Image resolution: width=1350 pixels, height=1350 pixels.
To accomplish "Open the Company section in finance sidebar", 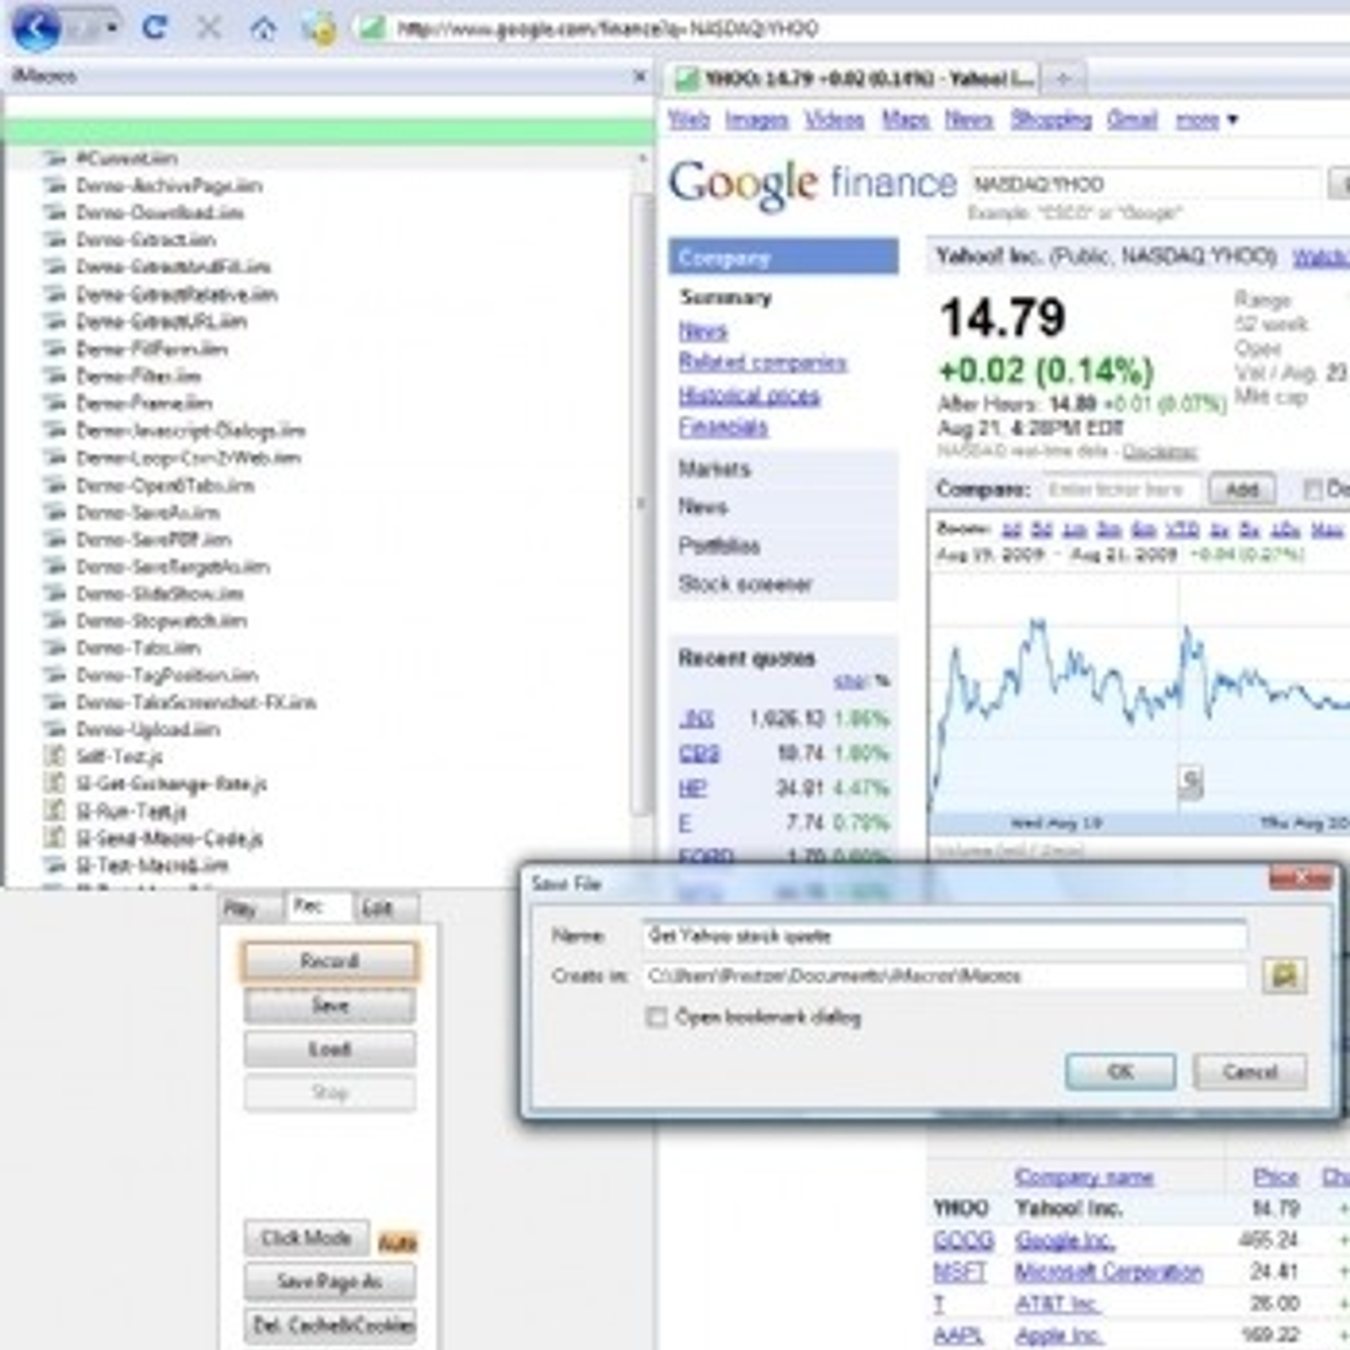I will 783,257.
